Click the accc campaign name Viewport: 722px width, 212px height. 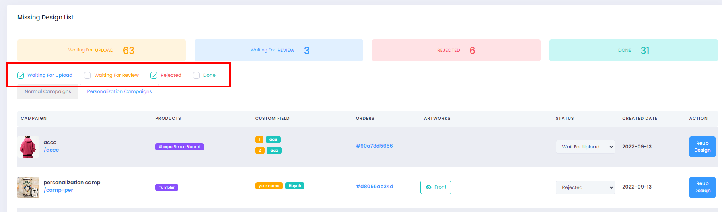click(50, 142)
